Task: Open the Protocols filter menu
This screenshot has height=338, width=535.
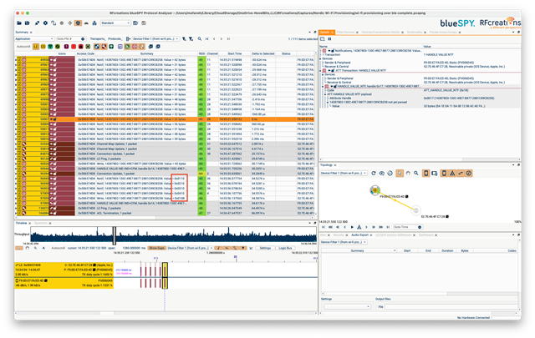Action: (115, 39)
